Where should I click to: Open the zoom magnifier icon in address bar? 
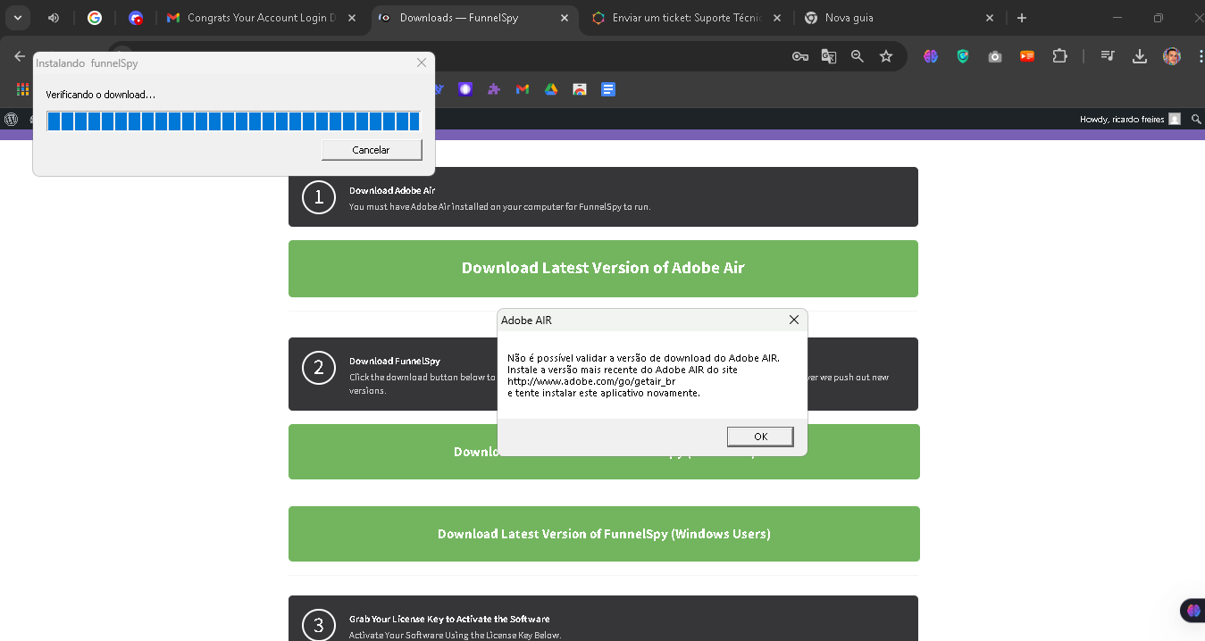click(x=858, y=56)
